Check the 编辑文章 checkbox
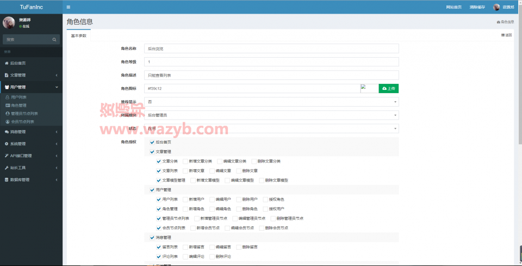522x266 pixels. [x=212, y=171]
